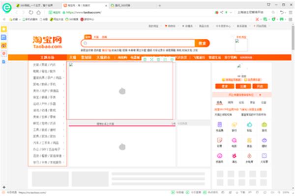Click the pink notice banner in login panel
Viewport: 295px width, 196px height.
242,95
